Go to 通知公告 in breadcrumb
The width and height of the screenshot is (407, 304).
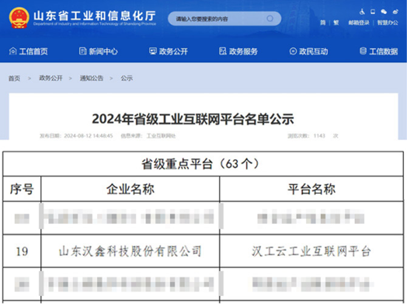pos(91,78)
